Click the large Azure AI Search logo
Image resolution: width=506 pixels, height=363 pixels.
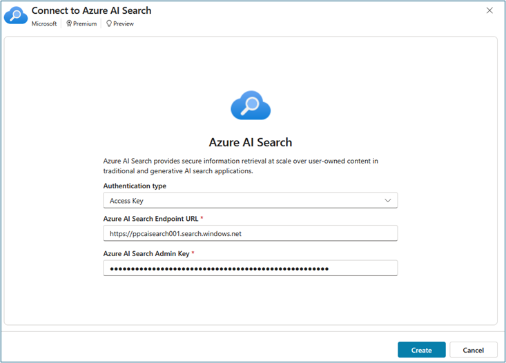[251, 105]
